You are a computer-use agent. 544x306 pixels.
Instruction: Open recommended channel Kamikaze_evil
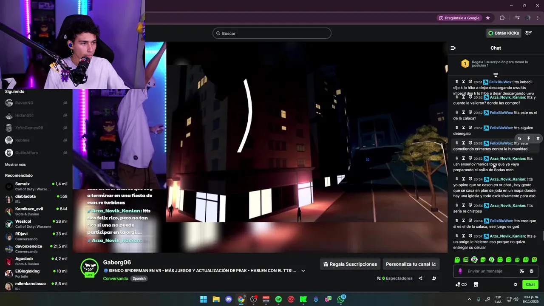tap(36, 211)
